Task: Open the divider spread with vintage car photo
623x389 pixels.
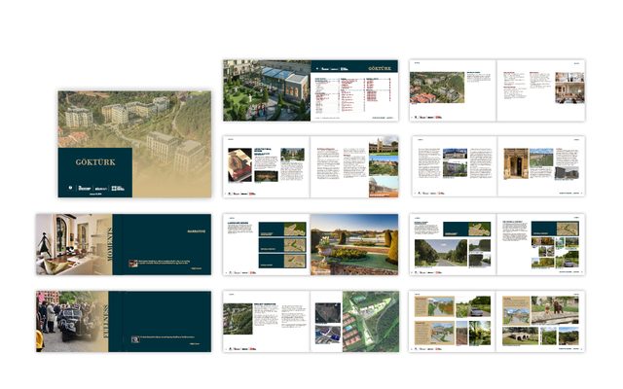Action: (124, 322)
